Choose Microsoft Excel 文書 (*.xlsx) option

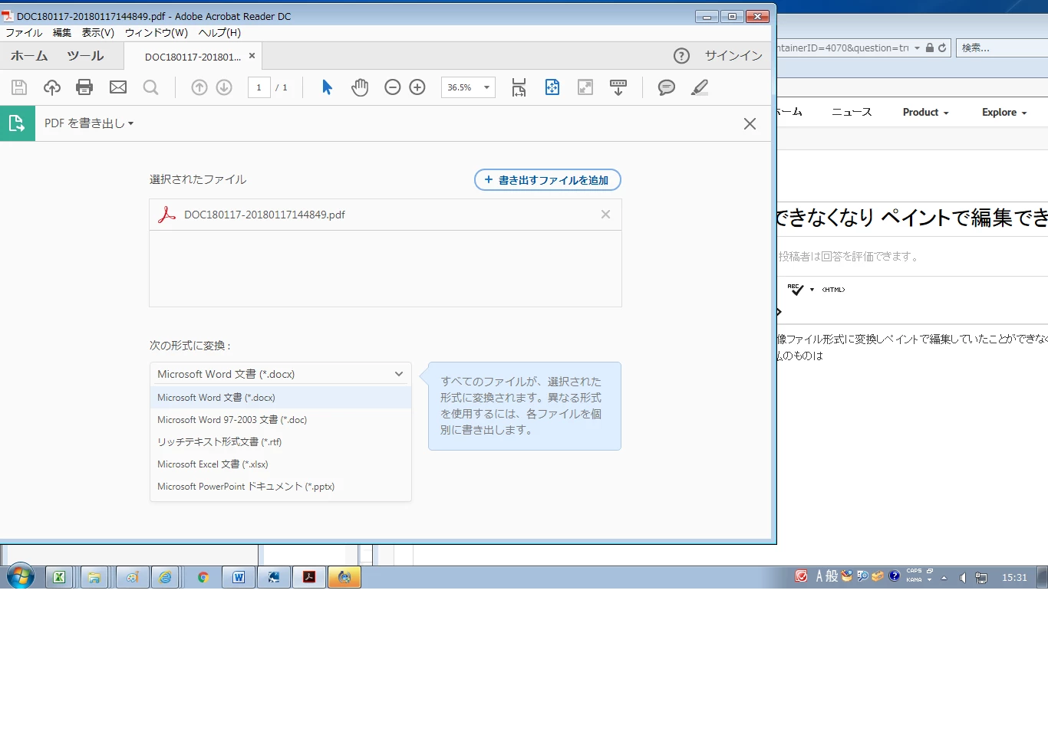[x=281, y=464]
